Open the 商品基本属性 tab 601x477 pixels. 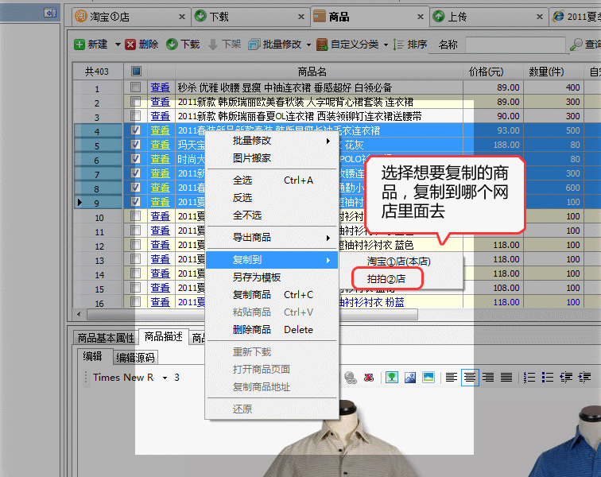pos(106,338)
